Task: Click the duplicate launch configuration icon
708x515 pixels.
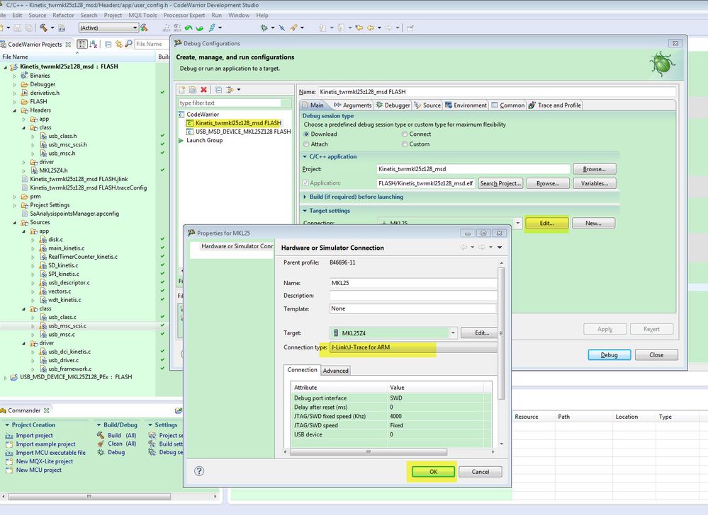Action: (x=193, y=90)
